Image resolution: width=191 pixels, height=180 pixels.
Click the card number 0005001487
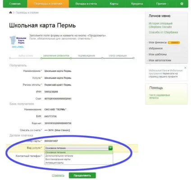(x=51, y=141)
